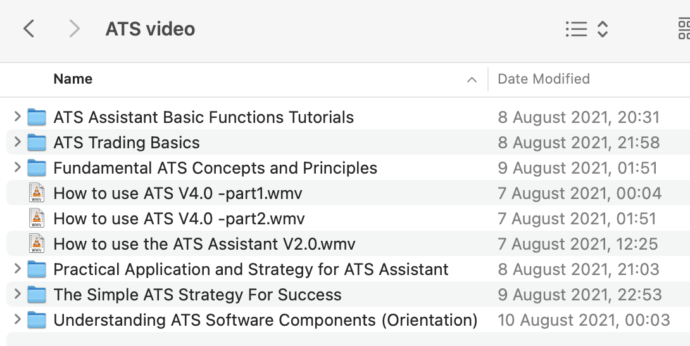
Task: Click the sort direction arrow in Name header
Action: click(x=472, y=80)
